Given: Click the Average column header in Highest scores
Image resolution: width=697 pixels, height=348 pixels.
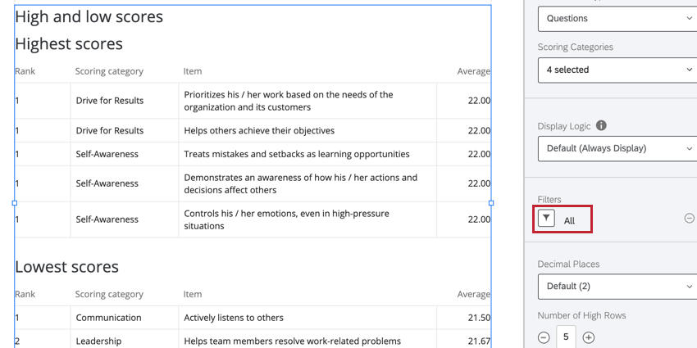Looking at the screenshot, I should [x=473, y=71].
